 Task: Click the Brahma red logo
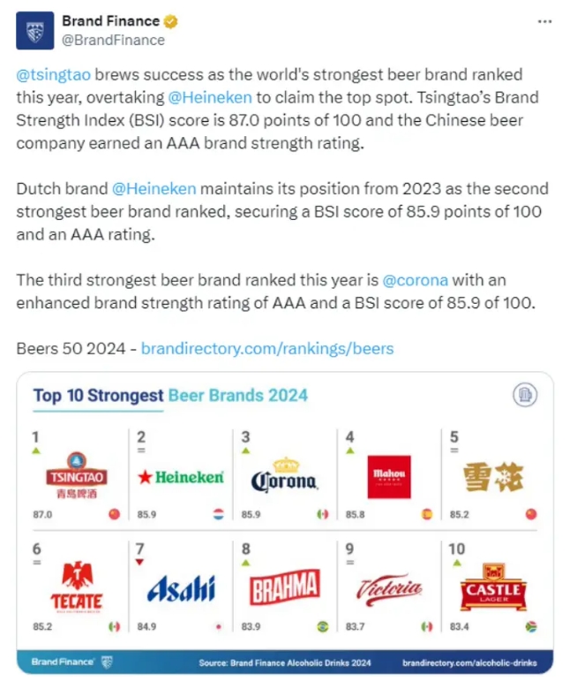pyautogui.click(x=284, y=587)
